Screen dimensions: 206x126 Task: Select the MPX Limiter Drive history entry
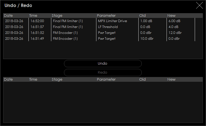pyautogui.click(x=112, y=21)
